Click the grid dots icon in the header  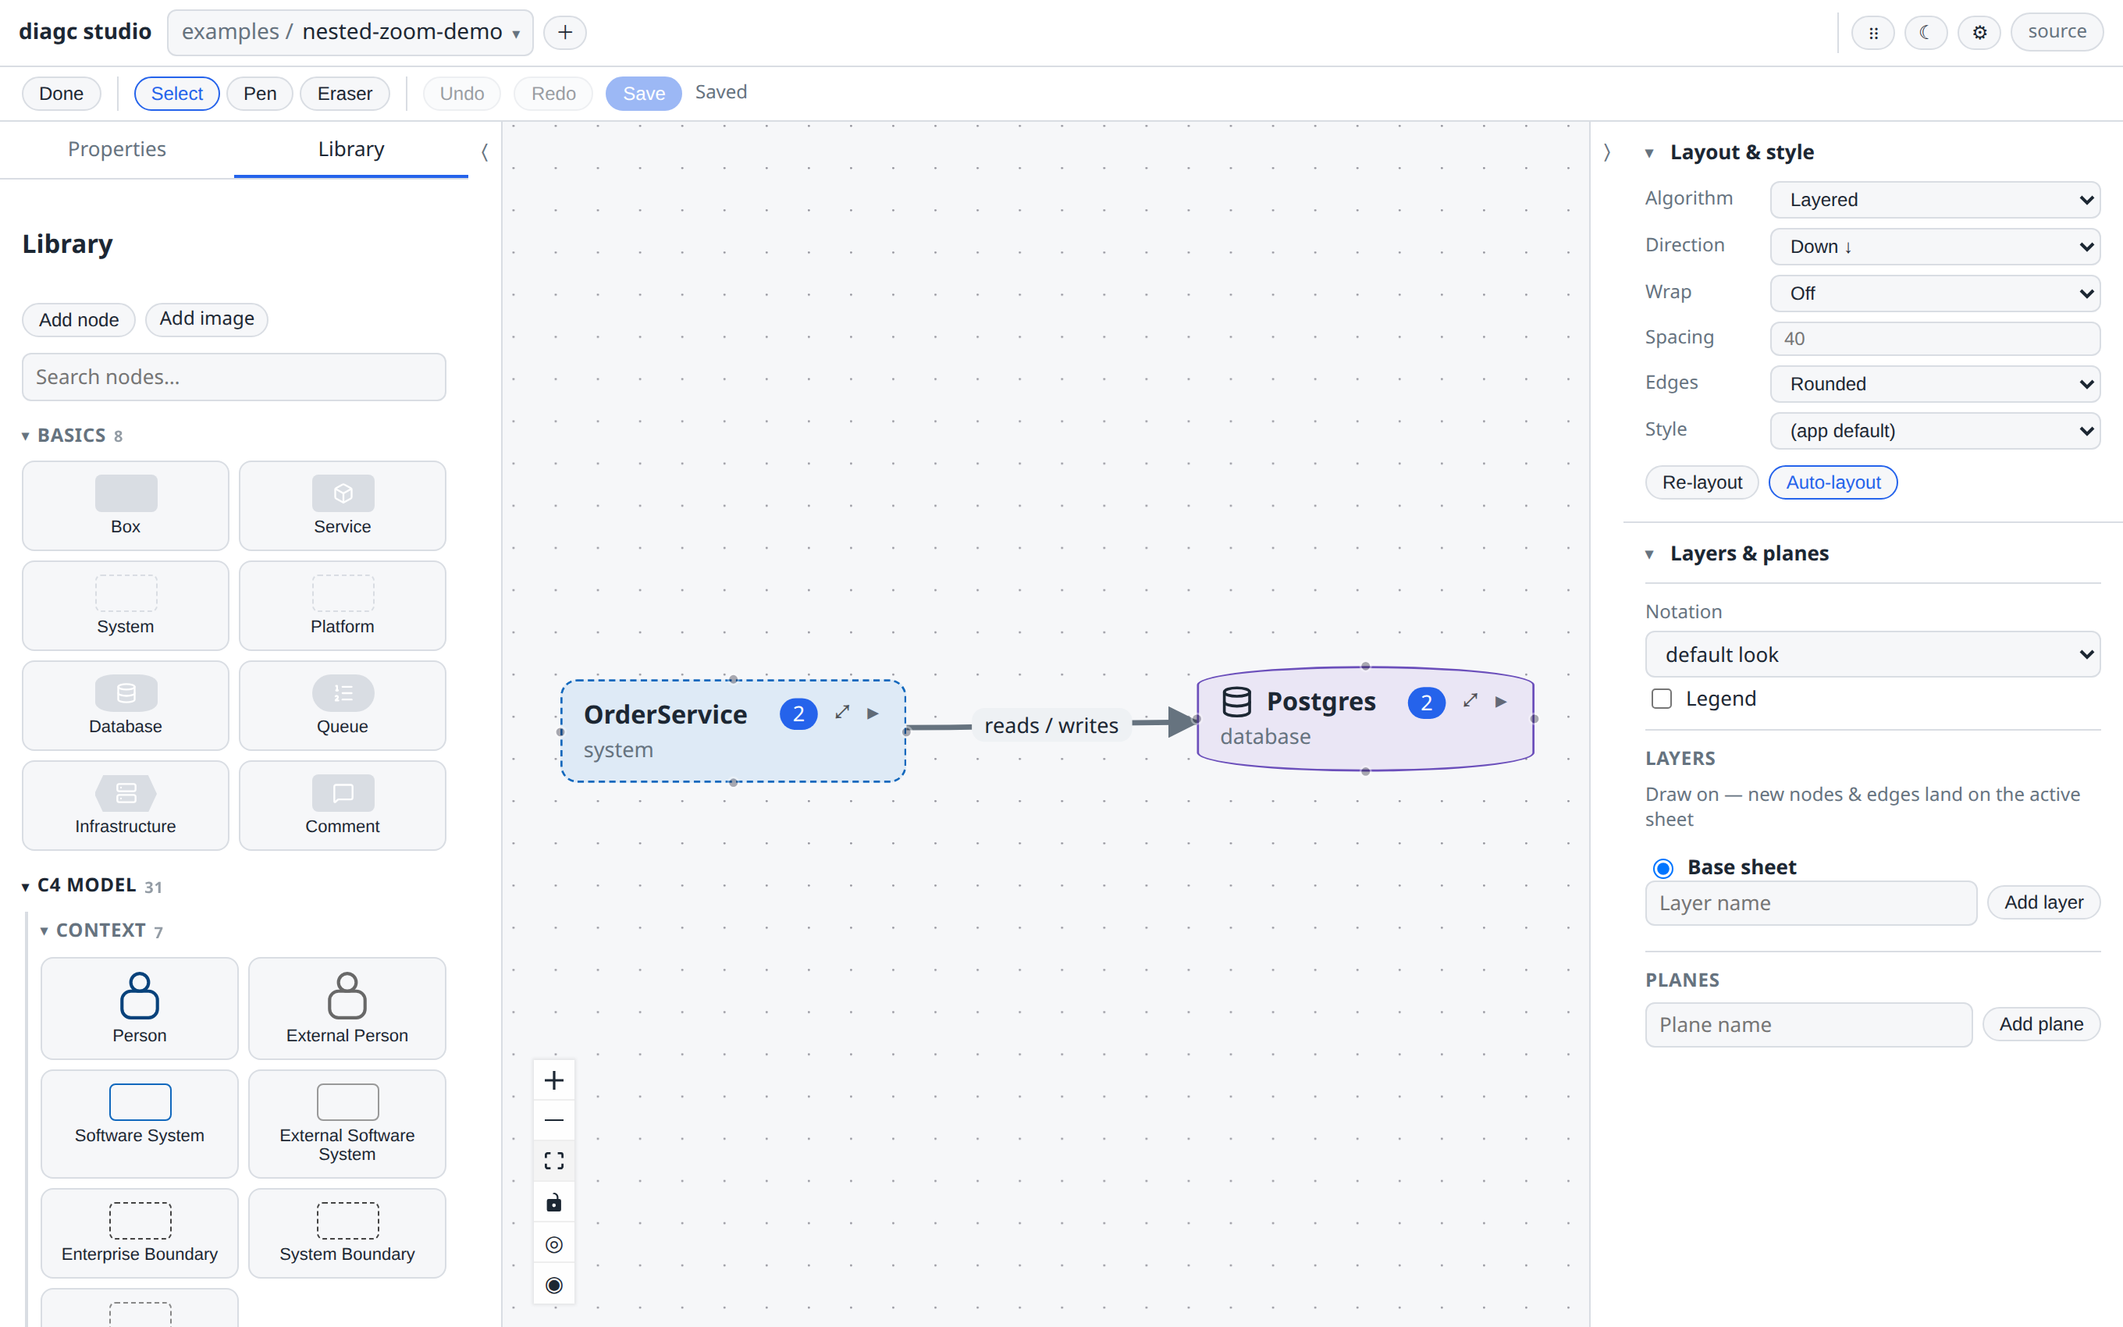tap(1872, 33)
